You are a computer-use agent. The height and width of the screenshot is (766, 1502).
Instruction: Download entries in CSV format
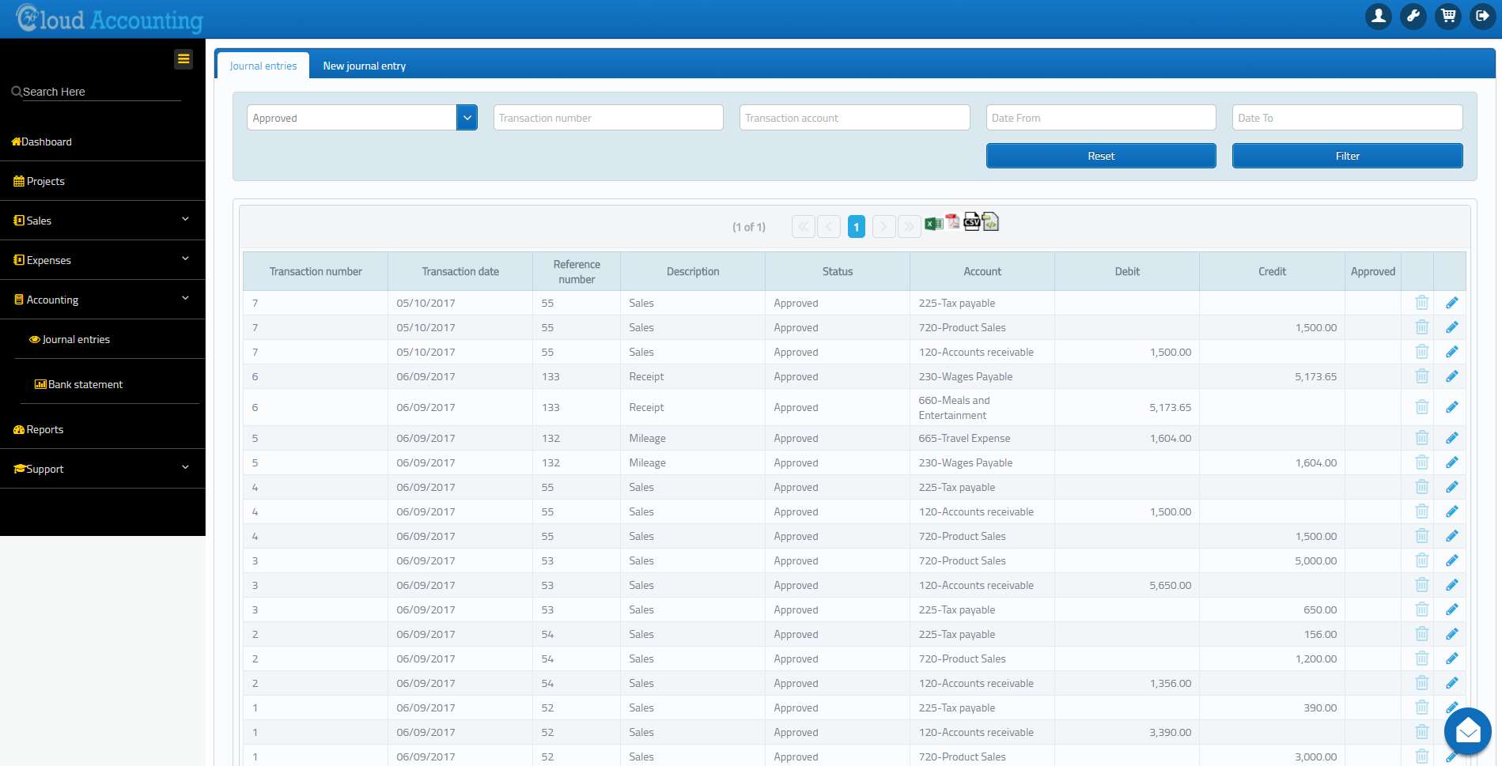(972, 222)
